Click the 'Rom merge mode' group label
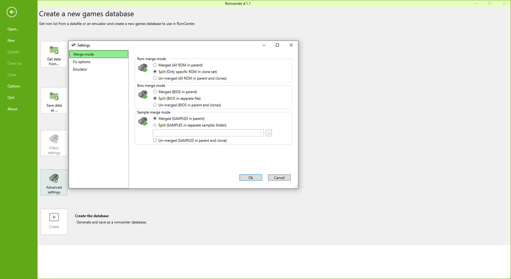Image resolution: width=511 pixels, height=279 pixels. pyautogui.click(x=152, y=59)
